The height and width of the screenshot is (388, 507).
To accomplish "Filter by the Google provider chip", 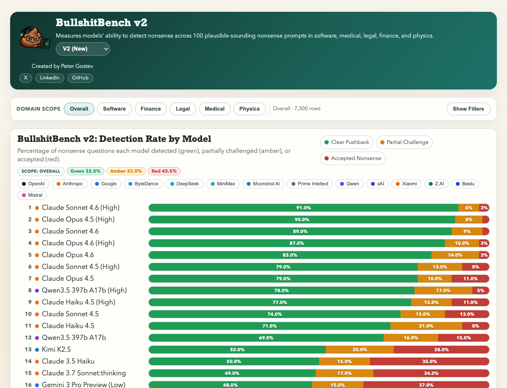I will click(x=105, y=184).
